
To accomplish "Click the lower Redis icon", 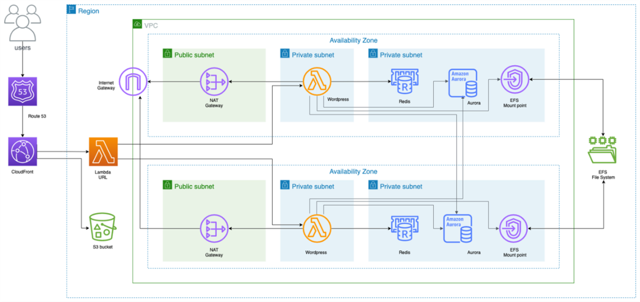I will (405, 230).
